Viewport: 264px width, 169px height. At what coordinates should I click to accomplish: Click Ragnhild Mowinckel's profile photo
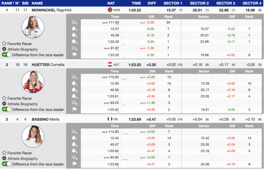(33, 27)
